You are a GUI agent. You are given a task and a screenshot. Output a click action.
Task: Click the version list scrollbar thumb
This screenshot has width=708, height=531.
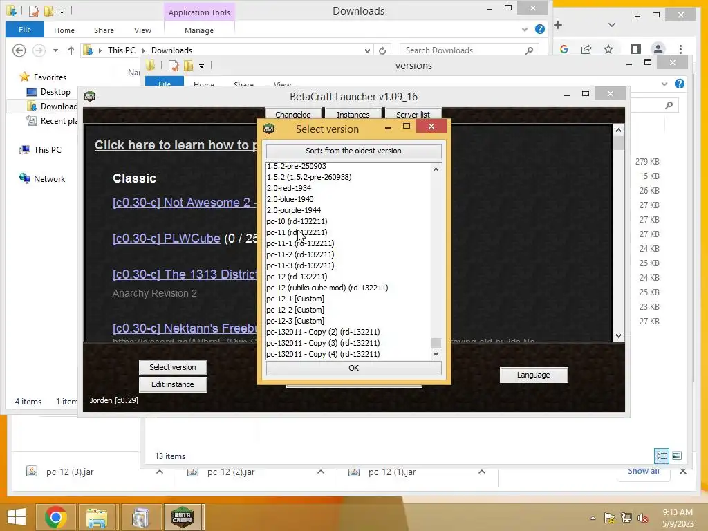[436, 343]
